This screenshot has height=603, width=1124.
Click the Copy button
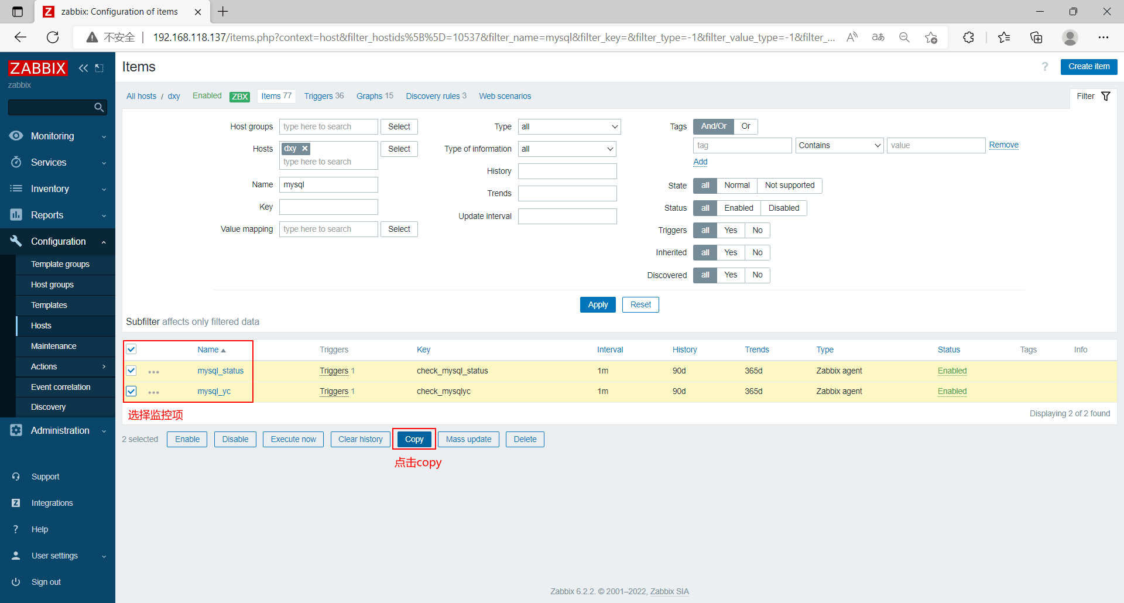click(414, 439)
